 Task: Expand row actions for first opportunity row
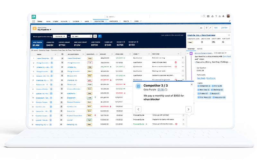pos(183,58)
